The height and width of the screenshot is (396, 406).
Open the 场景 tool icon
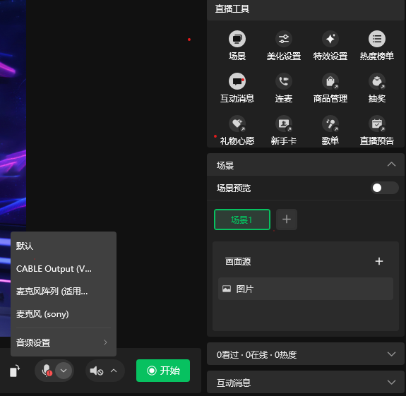[237, 39]
